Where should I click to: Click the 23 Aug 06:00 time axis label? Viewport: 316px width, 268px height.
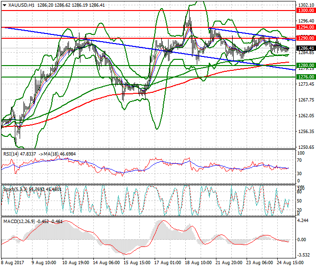tap(260, 263)
